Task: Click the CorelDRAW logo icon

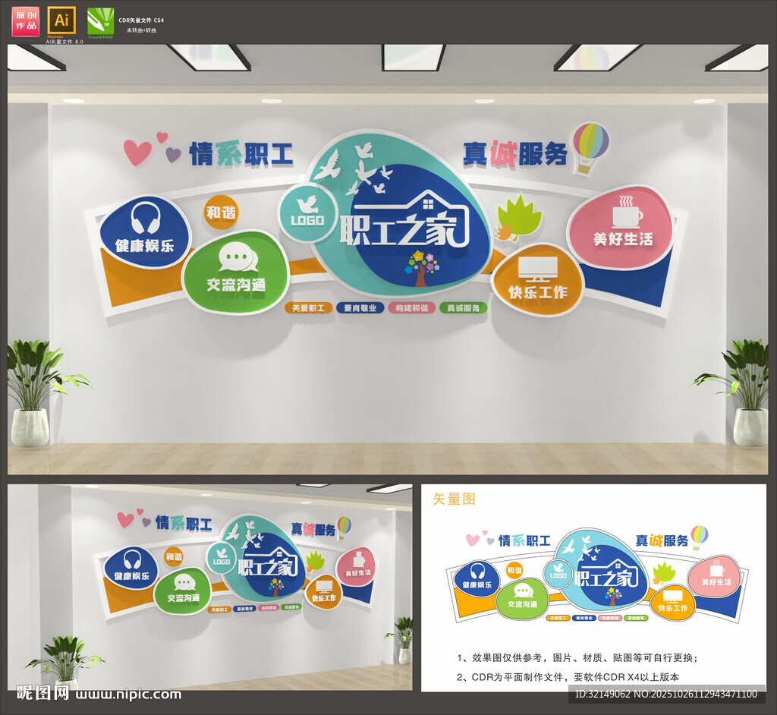Action: [99, 20]
